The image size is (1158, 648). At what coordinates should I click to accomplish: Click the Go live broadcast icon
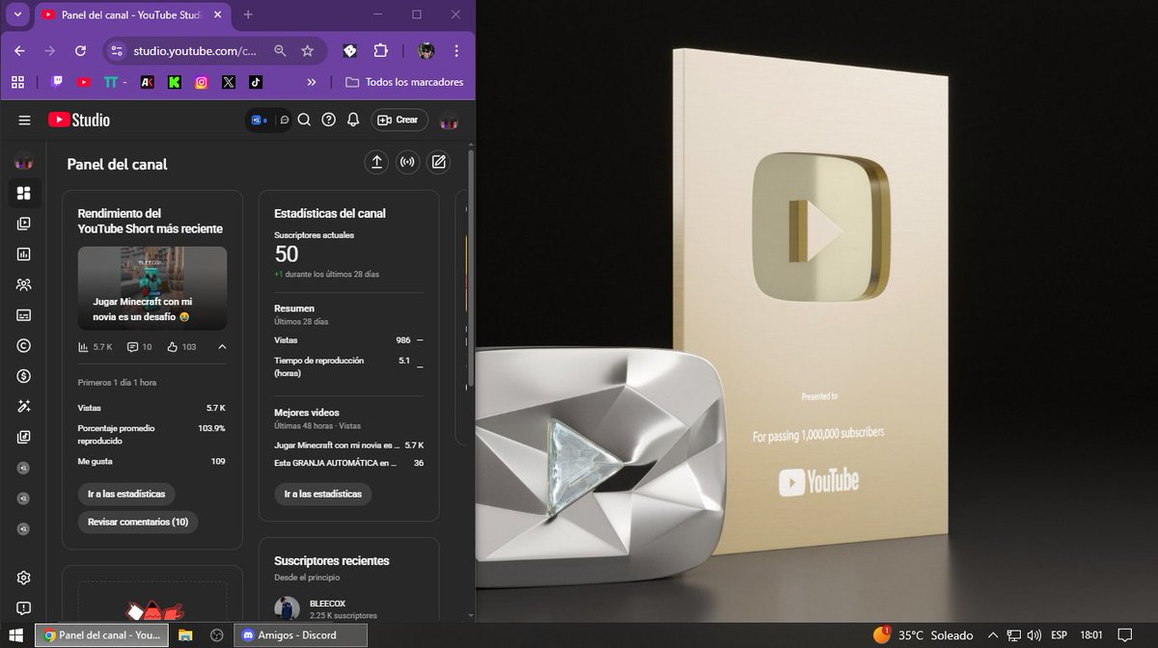point(408,162)
